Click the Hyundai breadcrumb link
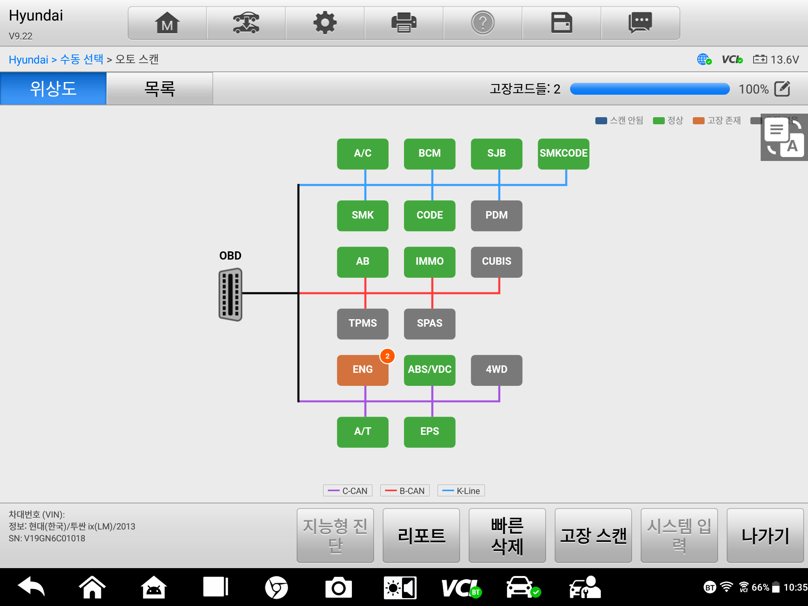808x606 pixels. [28, 60]
